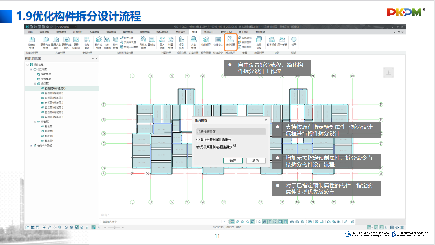Viewport: 435px width, 245px height.
Task: Collapse the 自然层 tree node
Action: (x=35, y=84)
